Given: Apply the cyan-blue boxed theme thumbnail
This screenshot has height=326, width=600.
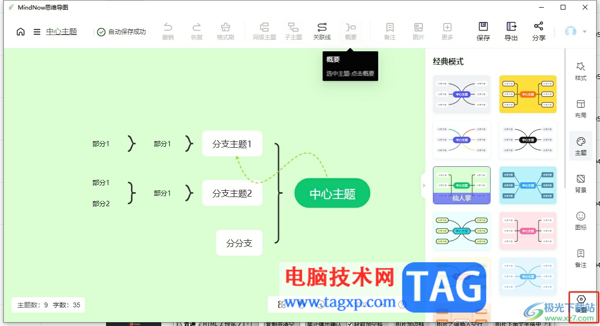Looking at the screenshot, I should [x=528, y=185].
